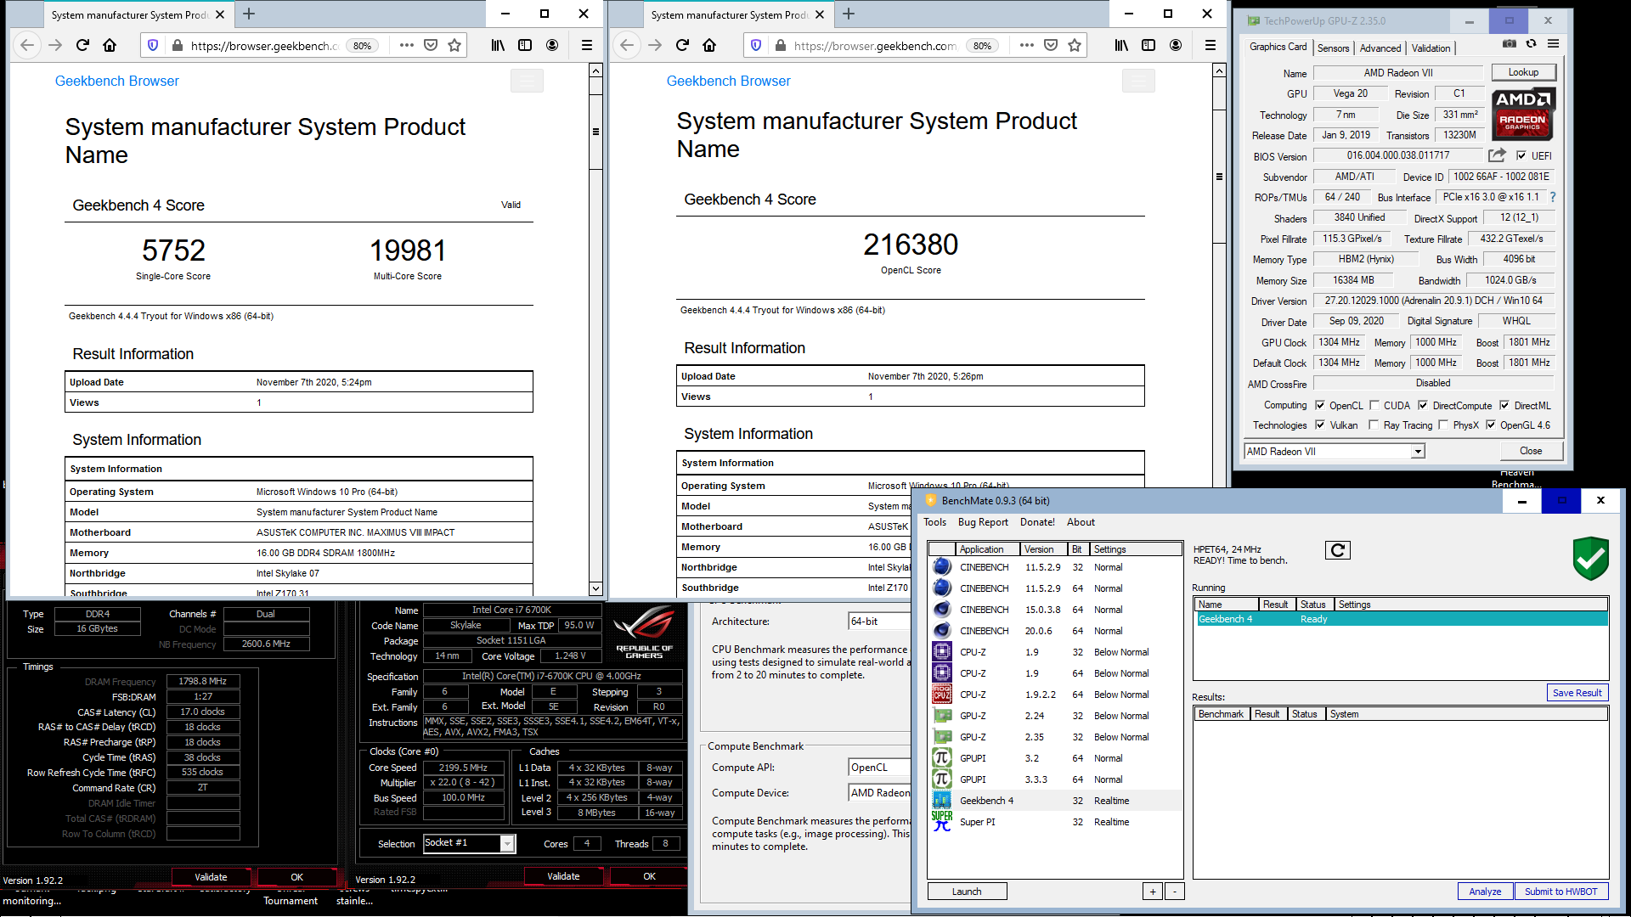Click the minus button under BenchMate application list
This screenshot has height=917, width=1631.
(1175, 892)
